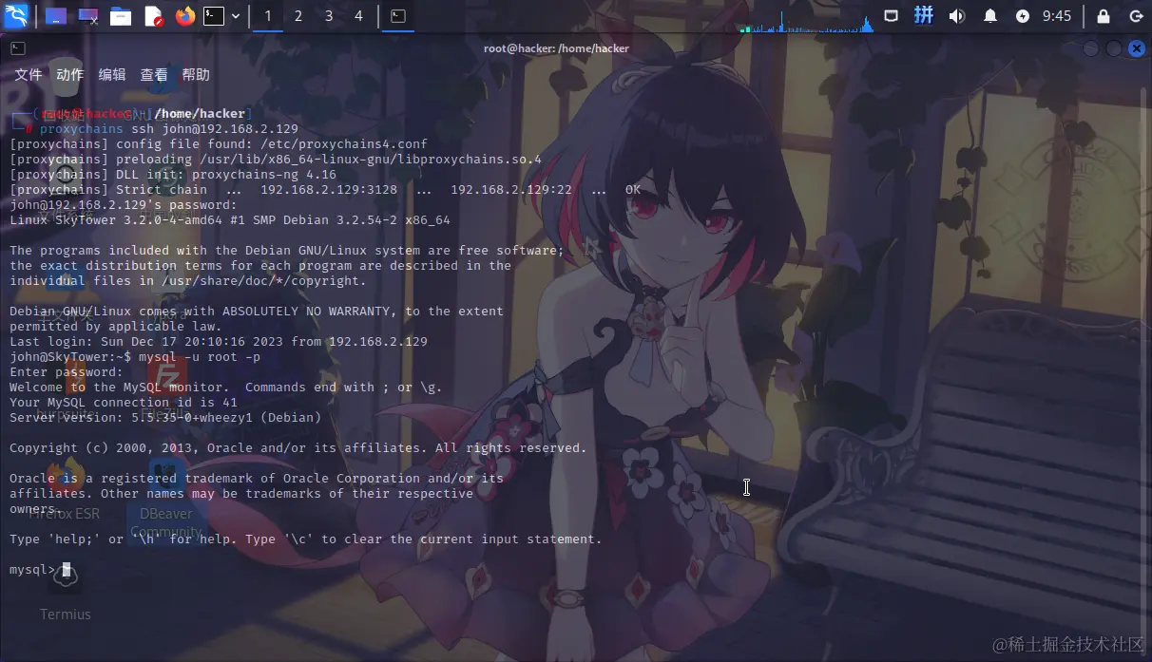The width and height of the screenshot is (1152, 662).
Task: Click the 'config file found: /etc/proxychains4.conf' line
Action: pos(219,144)
